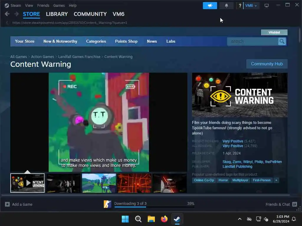
Task: Switch to the LIBRARY tab
Action: tap(57, 14)
